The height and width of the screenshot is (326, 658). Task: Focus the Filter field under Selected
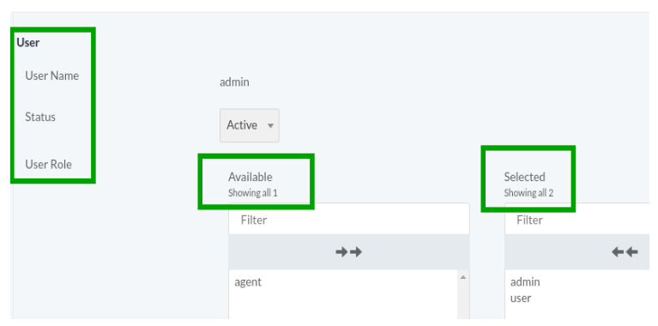tap(581, 219)
